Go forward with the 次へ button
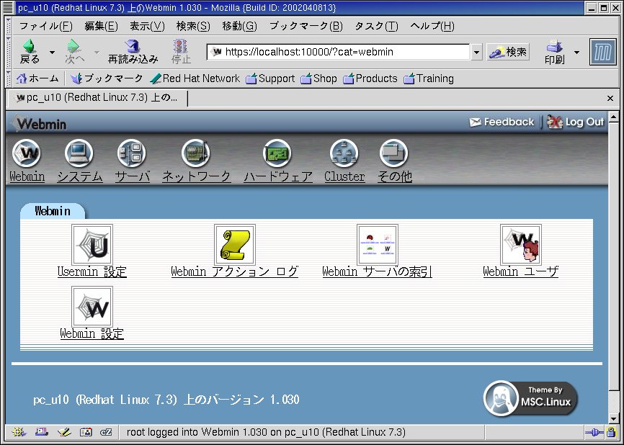The image size is (624, 445). pyautogui.click(x=74, y=52)
